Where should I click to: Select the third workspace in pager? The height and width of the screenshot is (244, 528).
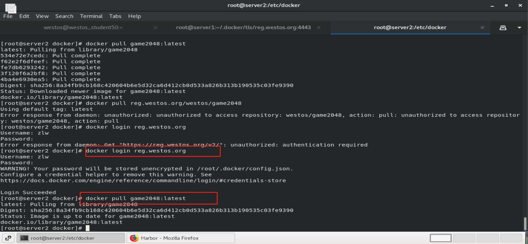[x=488, y=238]
